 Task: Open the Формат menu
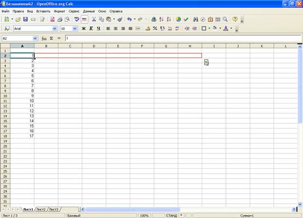(x=59, y=11)
